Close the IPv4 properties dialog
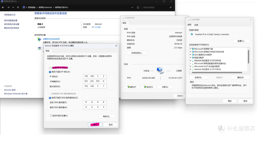 (116, 46)
